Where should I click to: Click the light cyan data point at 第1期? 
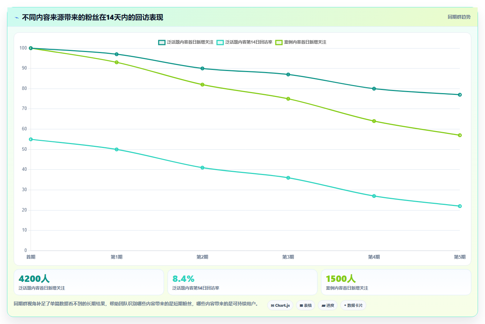[x=117, y=149]
